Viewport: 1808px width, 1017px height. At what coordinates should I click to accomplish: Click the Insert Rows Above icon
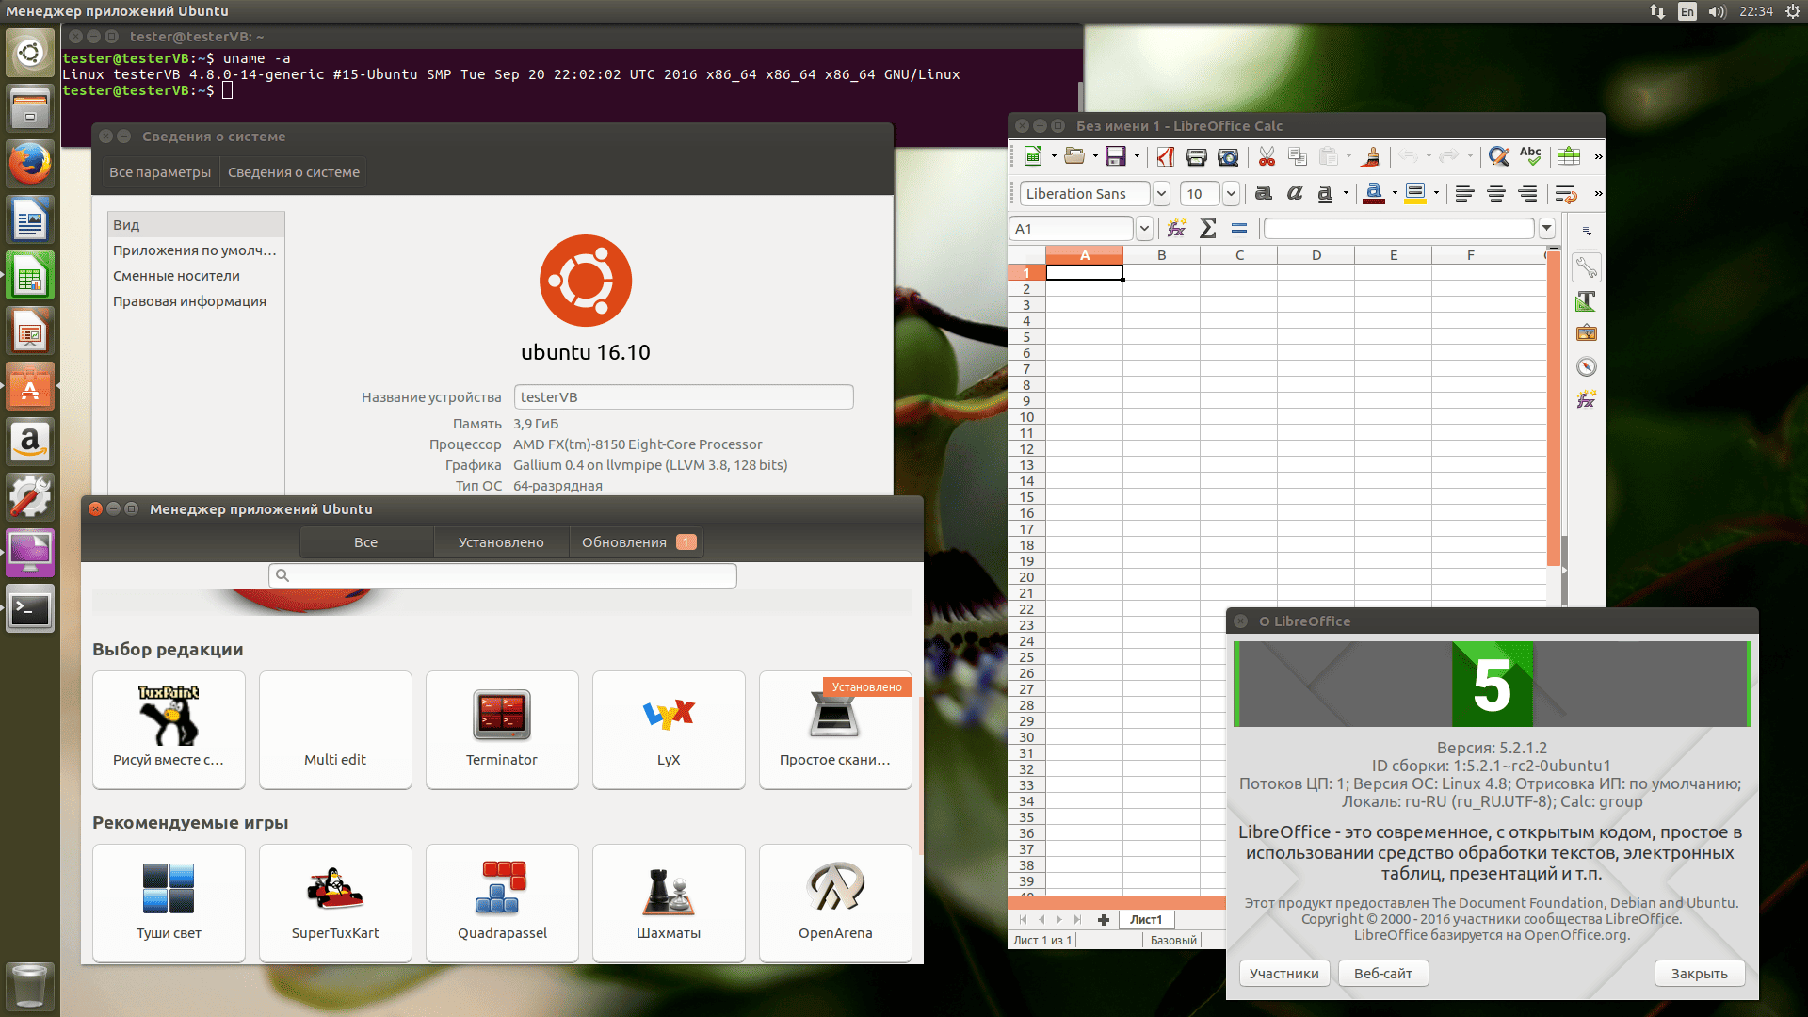point(1569,156)
